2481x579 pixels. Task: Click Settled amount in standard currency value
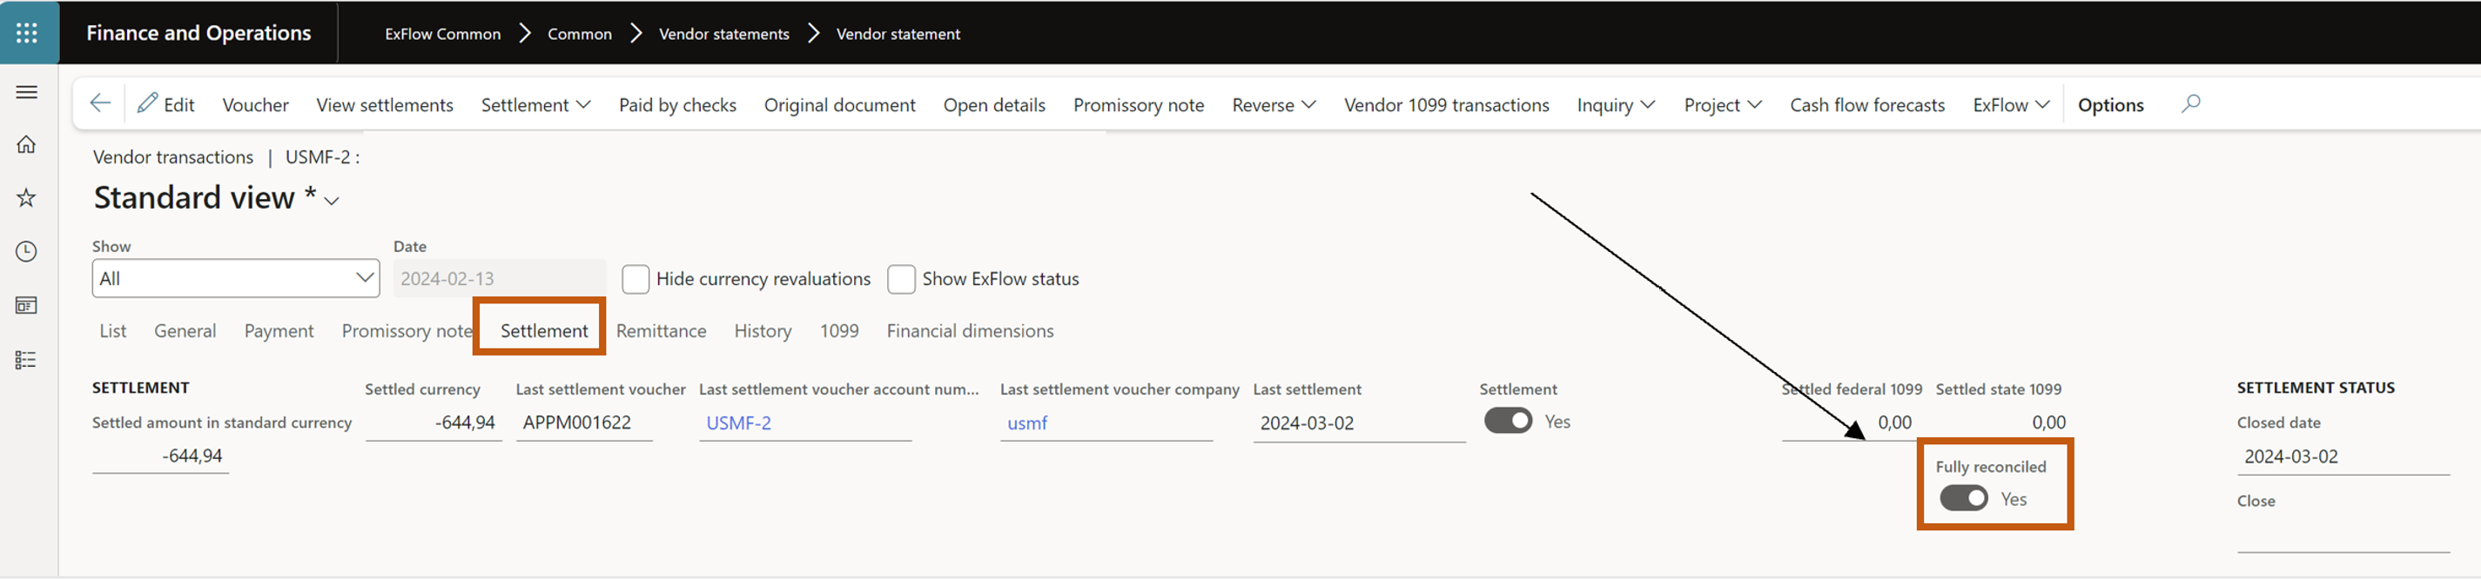[x=160, y=456]
